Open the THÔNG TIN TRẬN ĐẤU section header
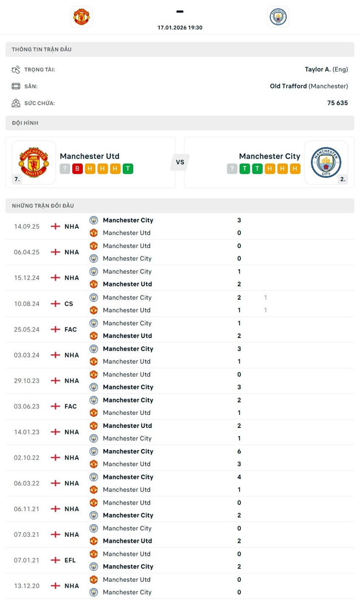 [42, 49]
